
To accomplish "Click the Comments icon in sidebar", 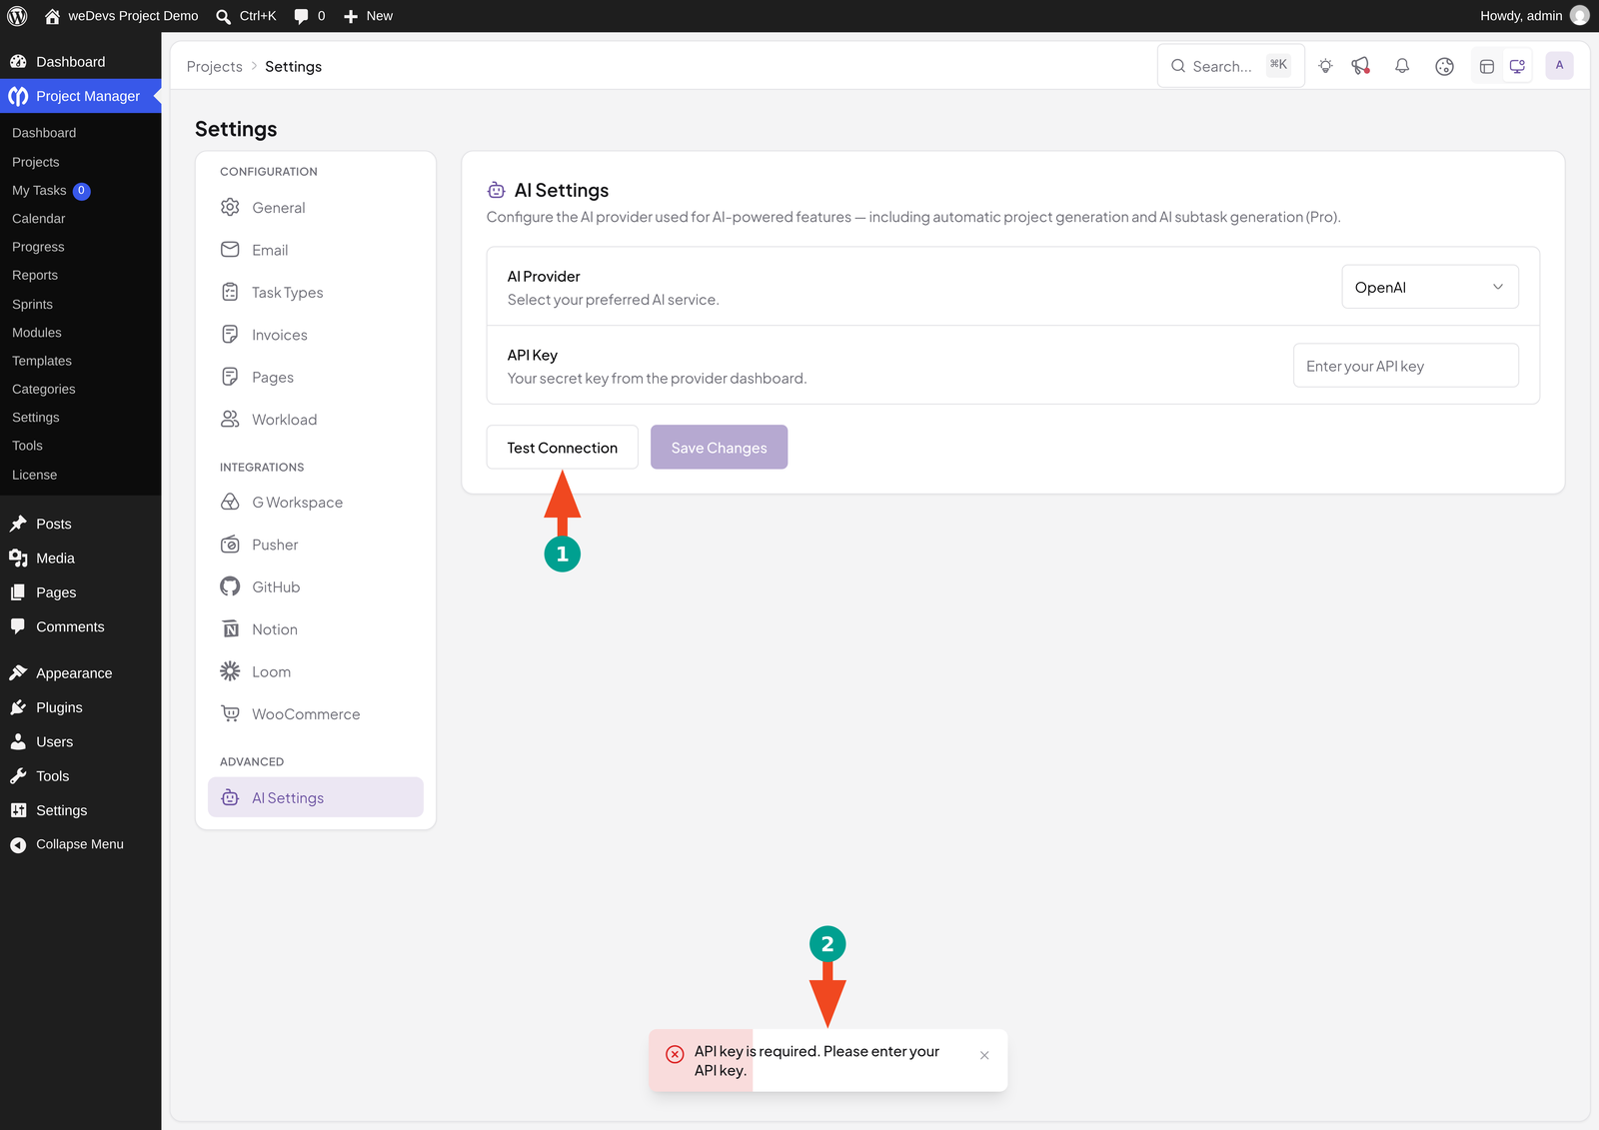I will click(x=18, y=626).
